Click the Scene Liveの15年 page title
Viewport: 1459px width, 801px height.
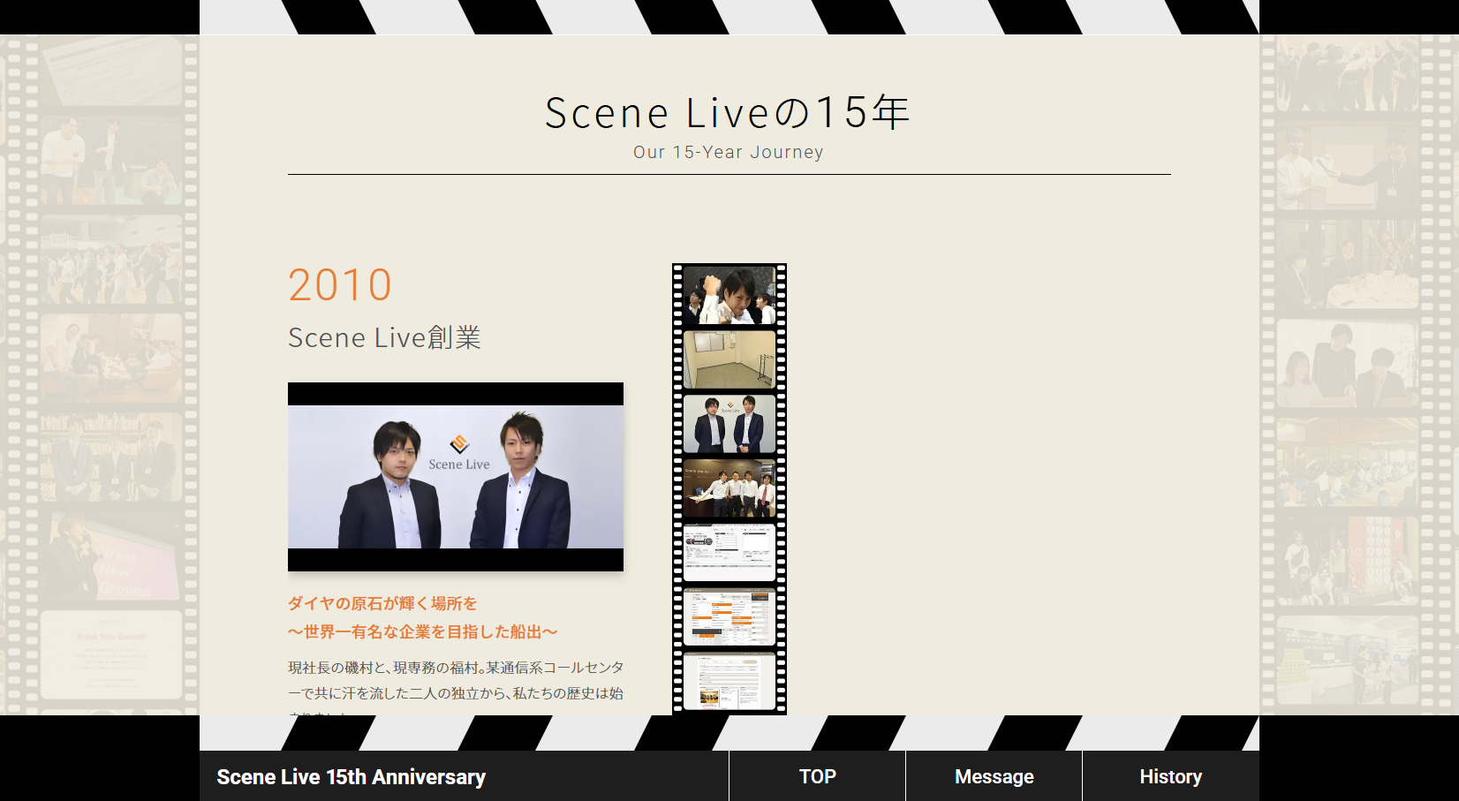(728, 113)
